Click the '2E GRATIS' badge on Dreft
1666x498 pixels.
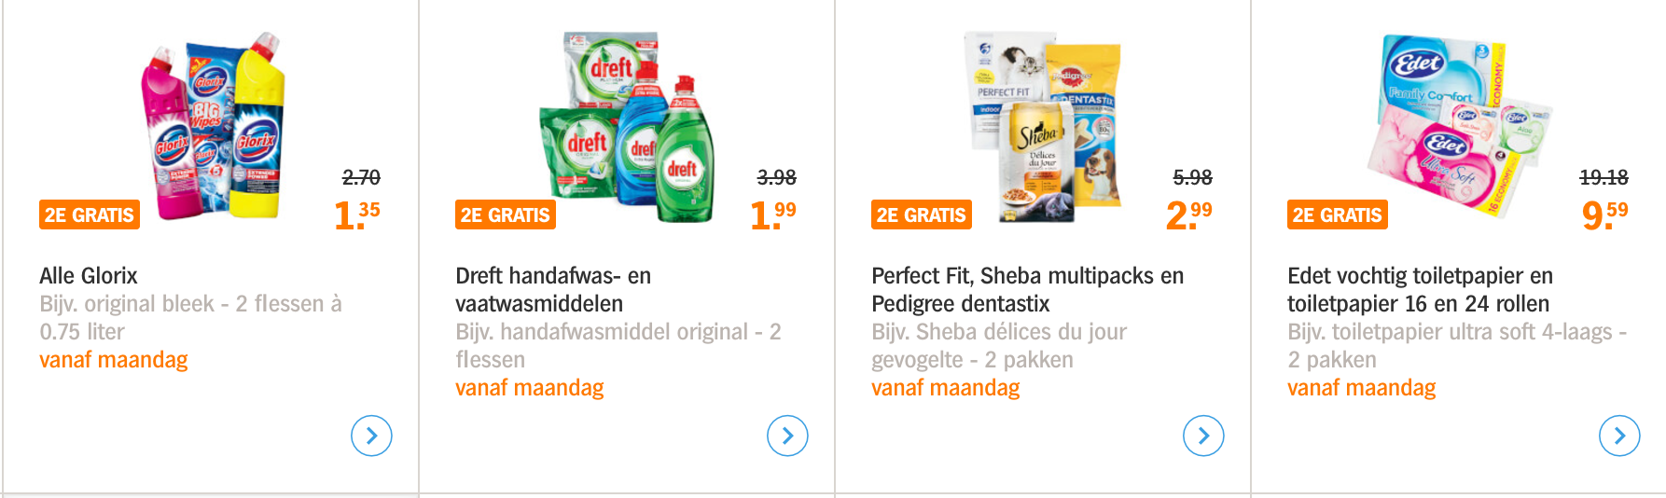pos(506,215)
